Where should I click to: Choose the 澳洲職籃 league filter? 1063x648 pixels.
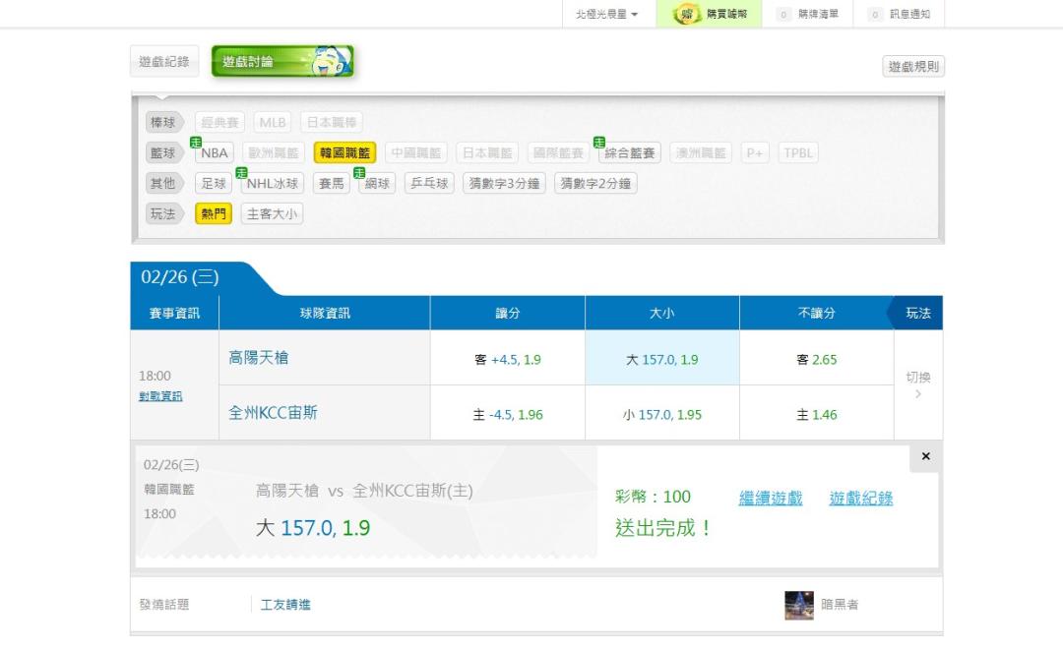[701, 153]
